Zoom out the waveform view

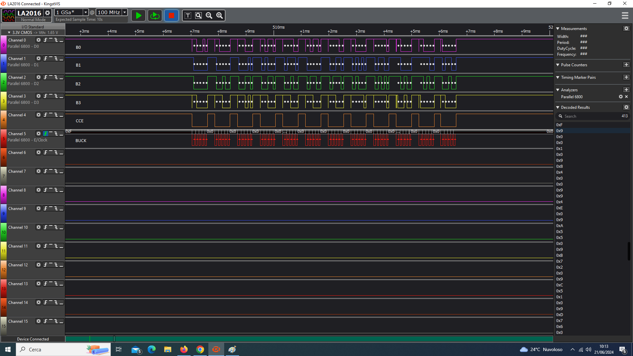(209, 15)
